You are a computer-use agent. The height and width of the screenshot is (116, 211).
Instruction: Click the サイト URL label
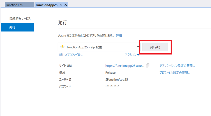(x=66, y=66)
